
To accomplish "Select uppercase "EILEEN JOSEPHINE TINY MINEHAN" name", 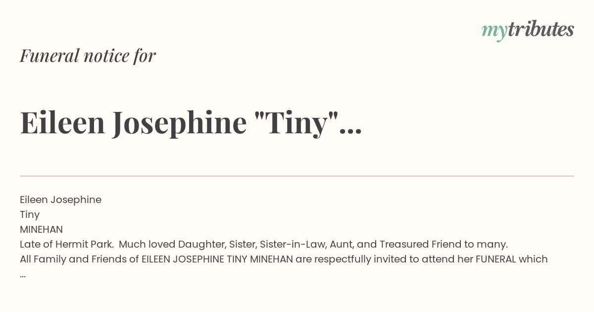I will [217, 259].
